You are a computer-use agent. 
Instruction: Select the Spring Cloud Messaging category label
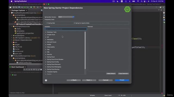point(54,67)
